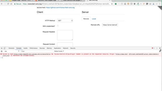Viewport: 162px width, 91px height.
Task: Open the browser home page icon
Action: click(11, 4)
